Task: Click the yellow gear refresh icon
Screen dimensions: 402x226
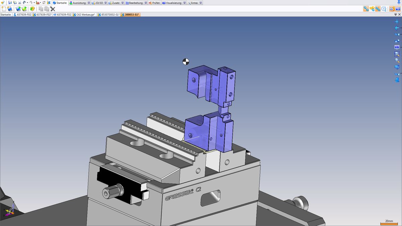Action: pos(32,9)
